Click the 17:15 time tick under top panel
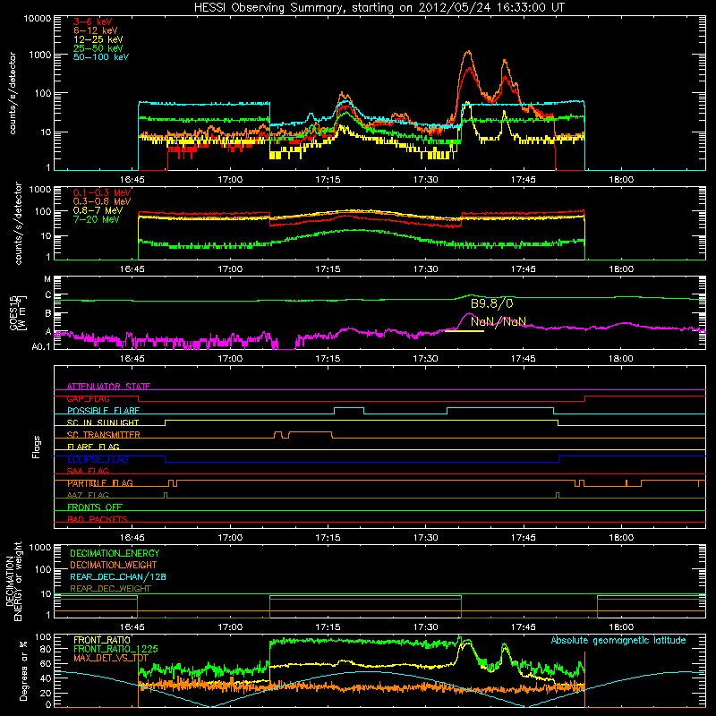The width and height of the screenshot is (716, 716). (328, 180)
